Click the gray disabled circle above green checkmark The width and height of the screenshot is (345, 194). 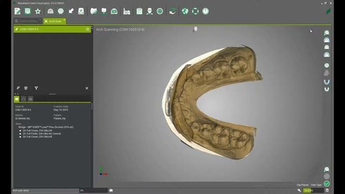coord(327,176)
